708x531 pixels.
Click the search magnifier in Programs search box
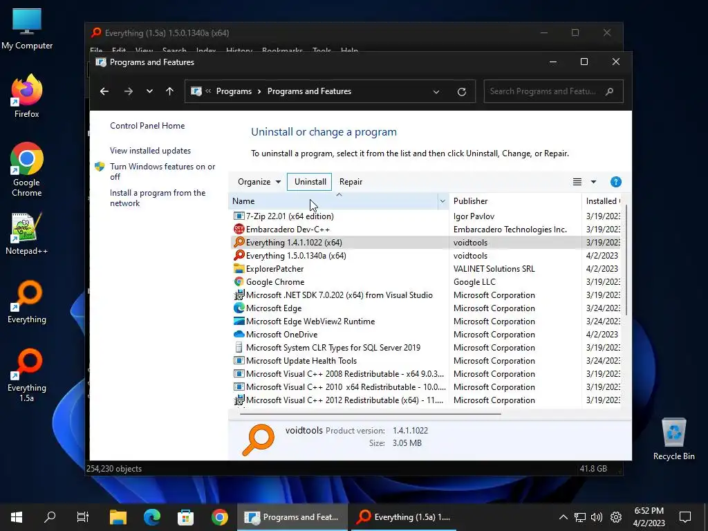(609, 91)
